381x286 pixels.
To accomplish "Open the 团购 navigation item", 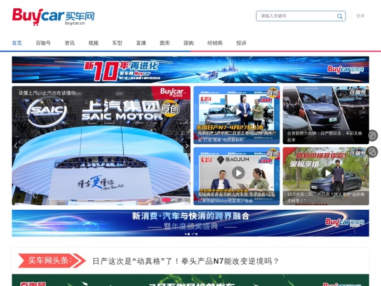I will point(189,43).
